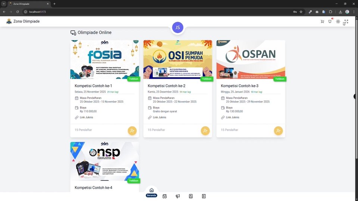Screen dimensions: 358x201
Task: Register for Kompetisi Contoh ke-2 with add-user button
Action: (205, 131)
